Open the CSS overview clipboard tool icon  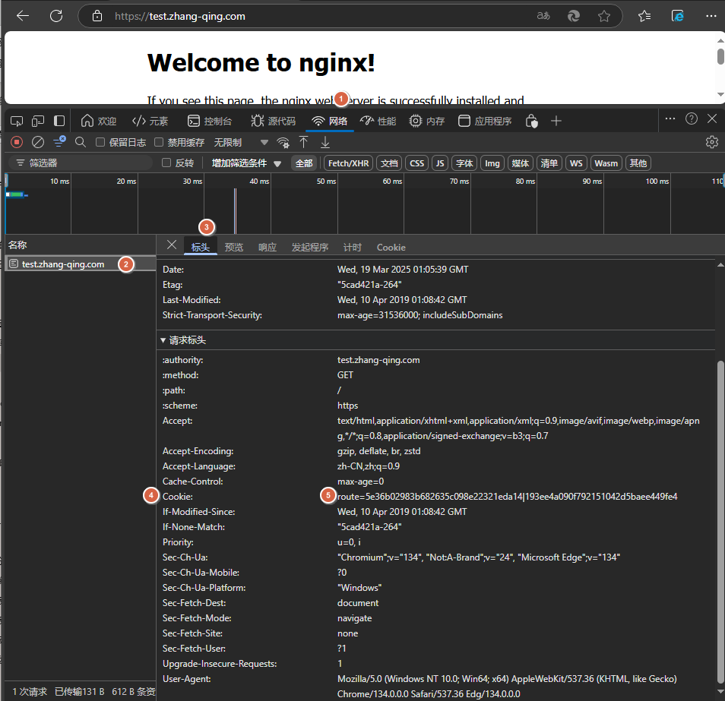[532, 121]
